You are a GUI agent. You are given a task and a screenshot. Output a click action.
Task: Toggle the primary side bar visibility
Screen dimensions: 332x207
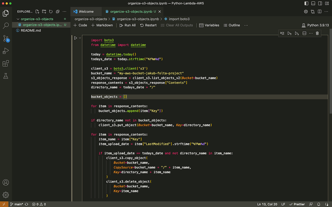click(x=307, y=3)
